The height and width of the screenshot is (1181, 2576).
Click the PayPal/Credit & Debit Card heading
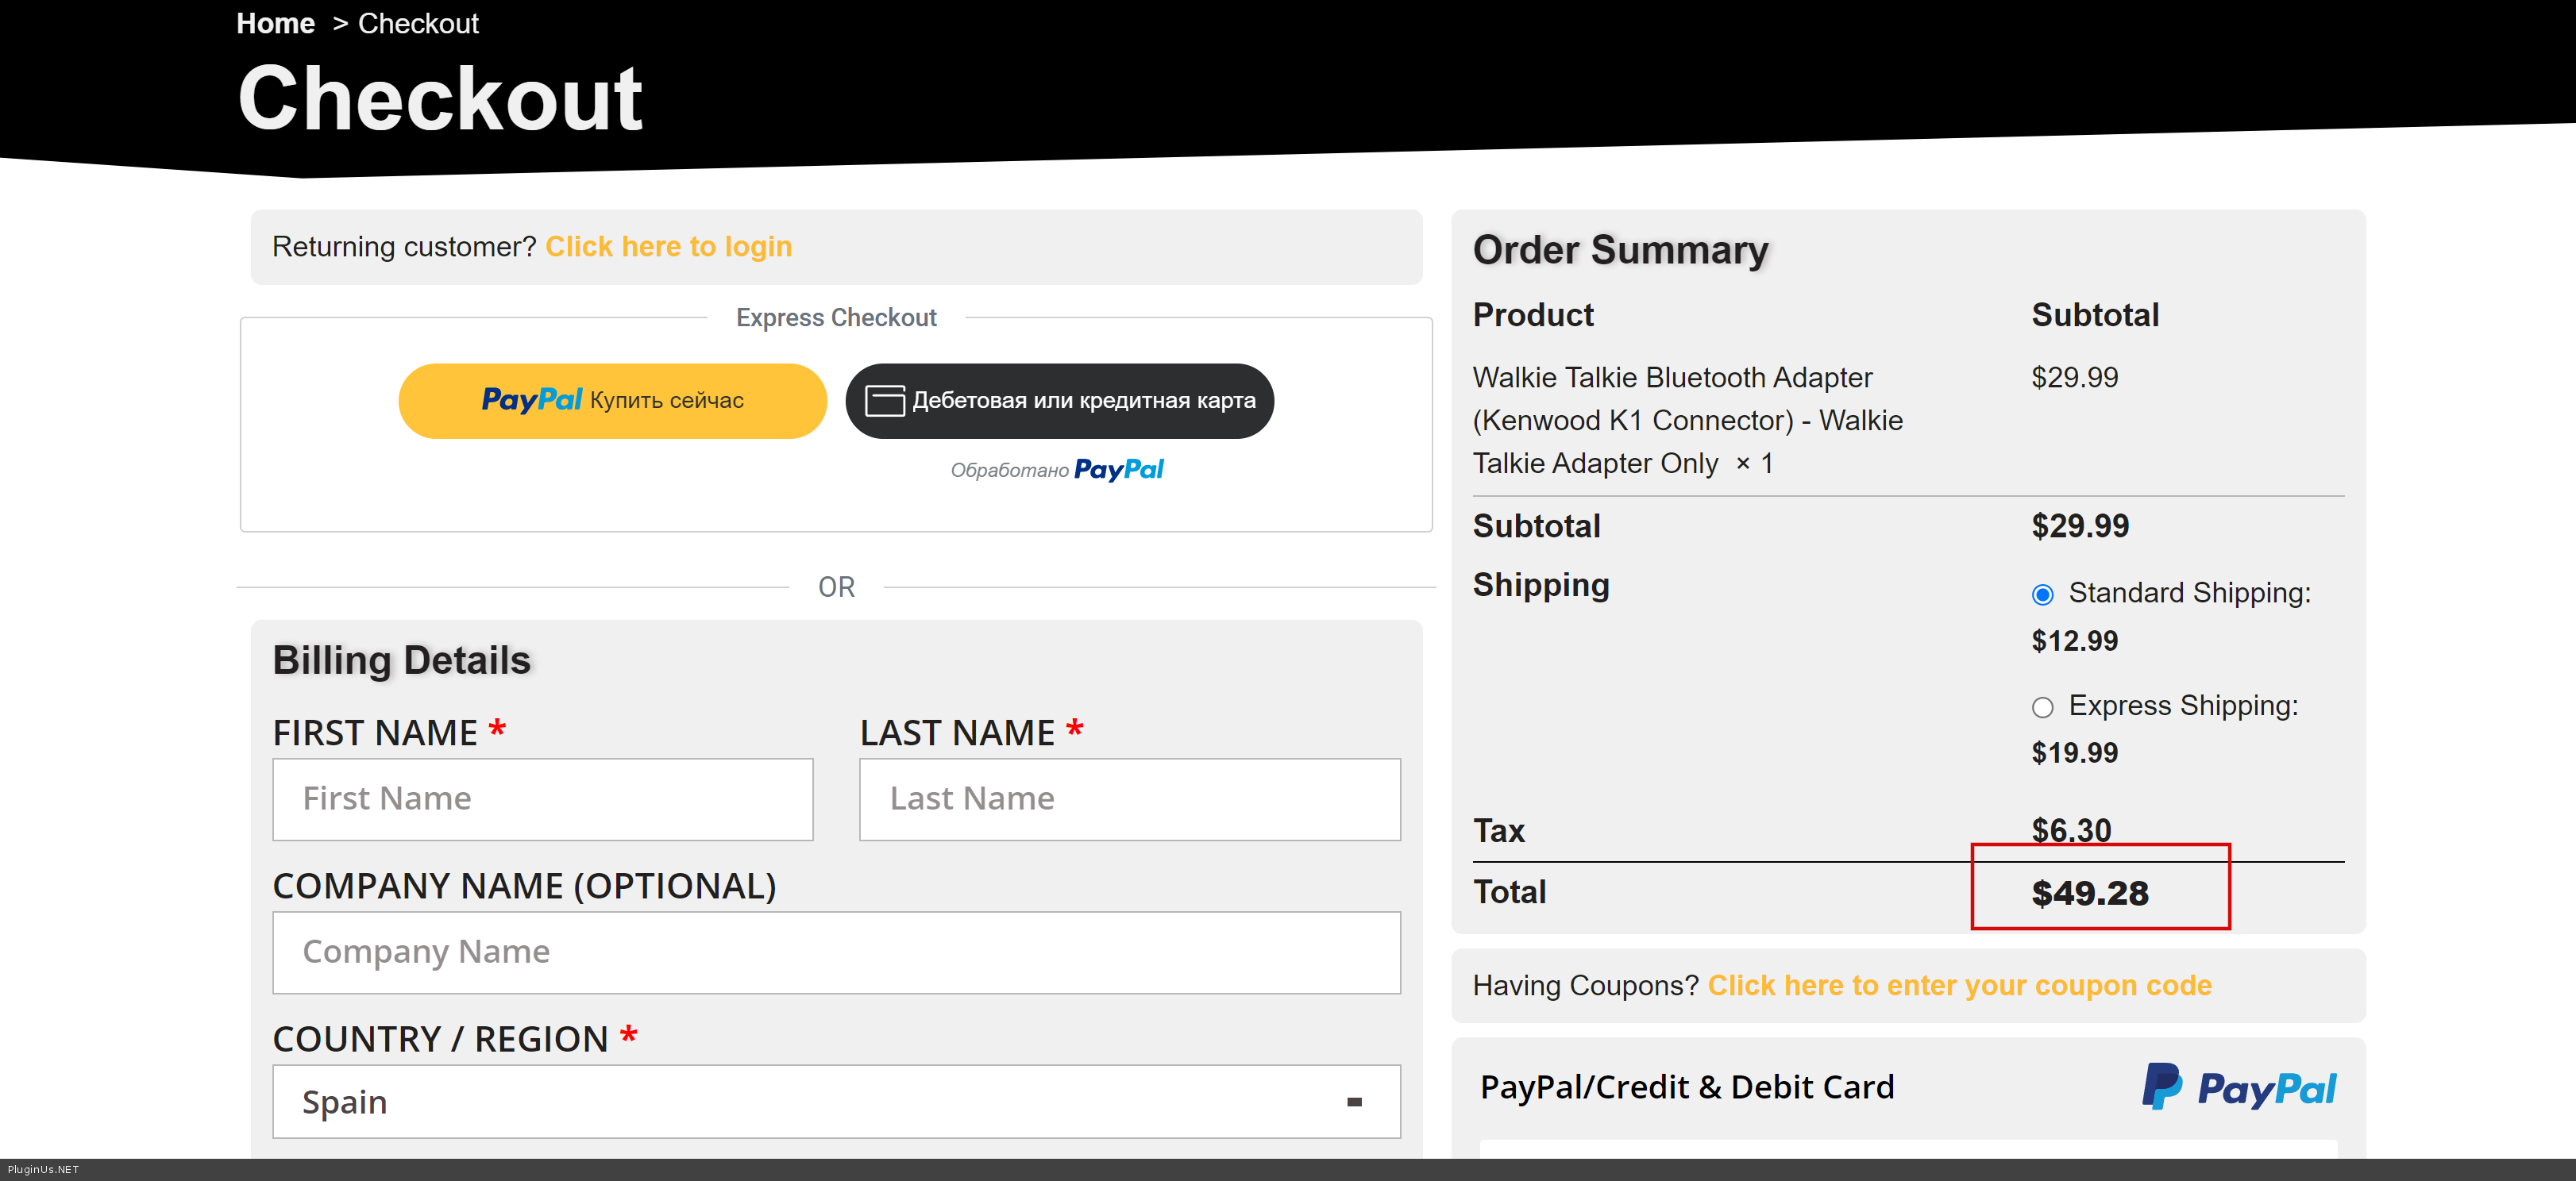[1686, 1087]
